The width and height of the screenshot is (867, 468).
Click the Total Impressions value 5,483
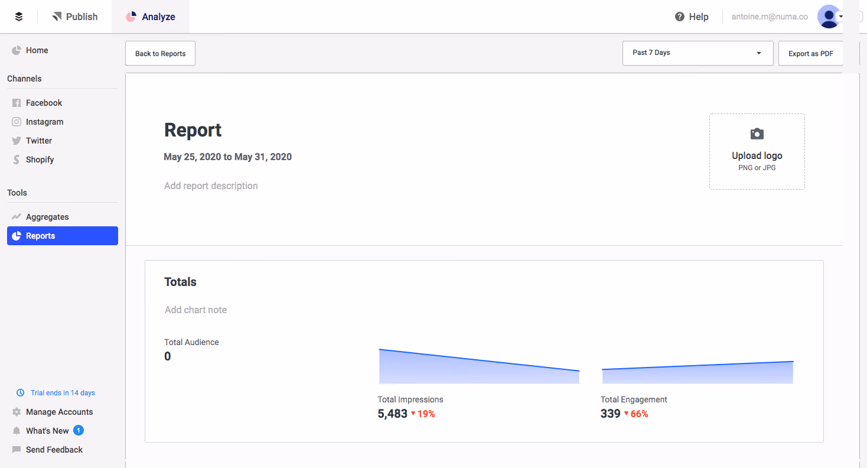[393, 414]
